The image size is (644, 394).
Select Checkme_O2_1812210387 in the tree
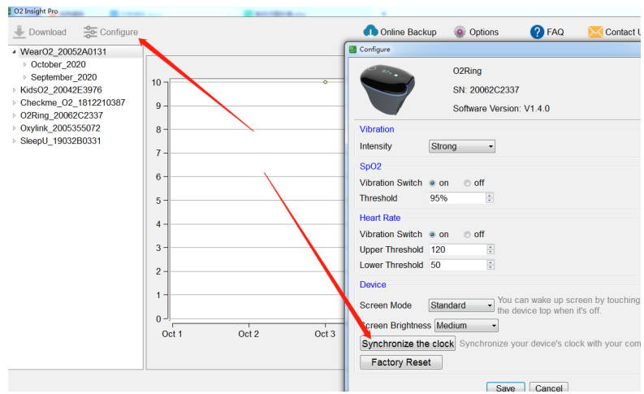click(73, 102)
